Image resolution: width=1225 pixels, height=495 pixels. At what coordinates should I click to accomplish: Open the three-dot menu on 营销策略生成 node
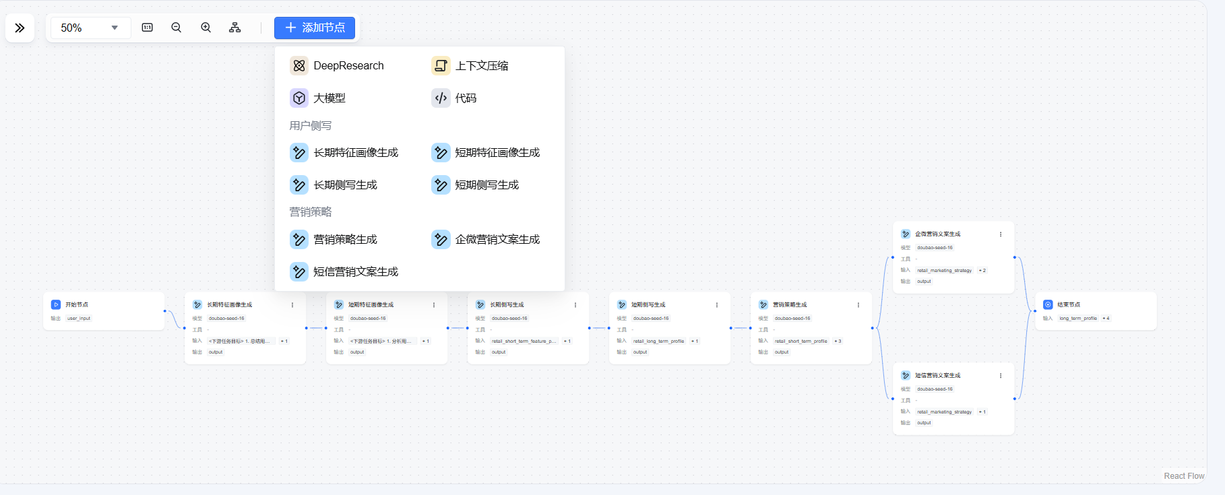coord(858,305)
